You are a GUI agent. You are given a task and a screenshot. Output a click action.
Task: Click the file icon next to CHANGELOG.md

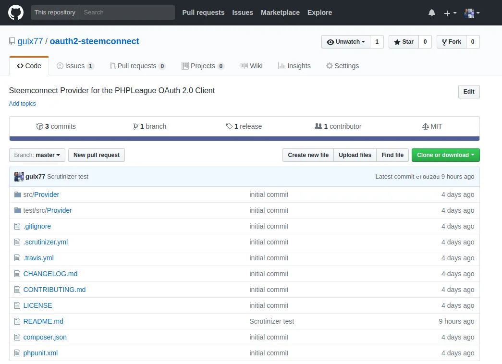[x=17, y=274]
